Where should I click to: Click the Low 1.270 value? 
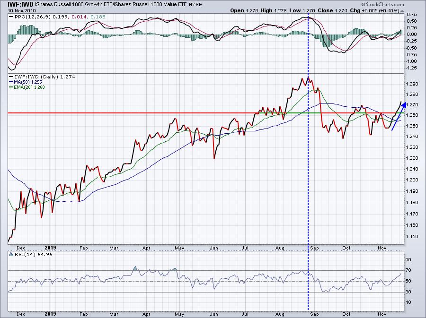tap(302, 10)
